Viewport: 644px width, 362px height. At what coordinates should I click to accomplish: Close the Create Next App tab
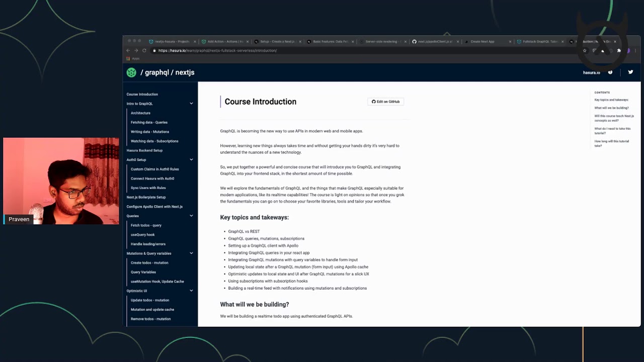click(510, 42)
